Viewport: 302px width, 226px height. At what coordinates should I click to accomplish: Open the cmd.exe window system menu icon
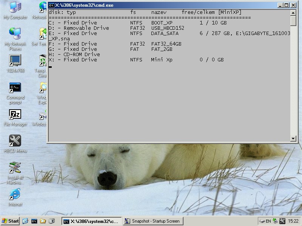pos(51,5)
